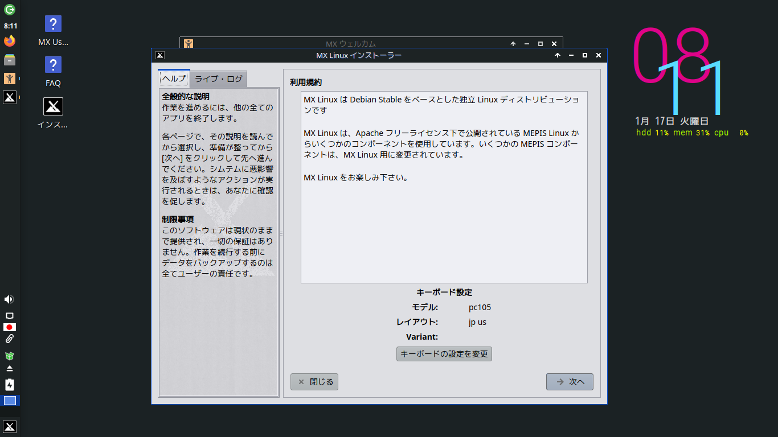Click the モデル: label
The height and width of the screenshot is (437, 778).
tap(425, 307)
